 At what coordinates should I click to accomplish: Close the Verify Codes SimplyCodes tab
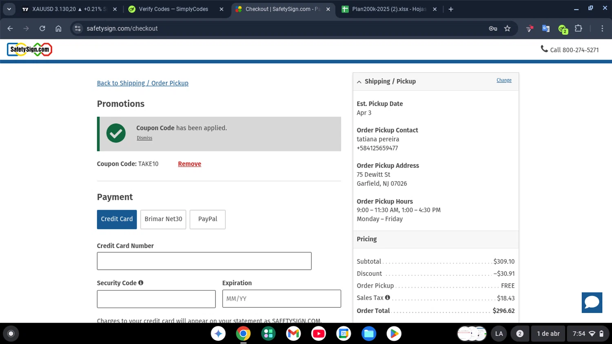click(x=222, y=9)
